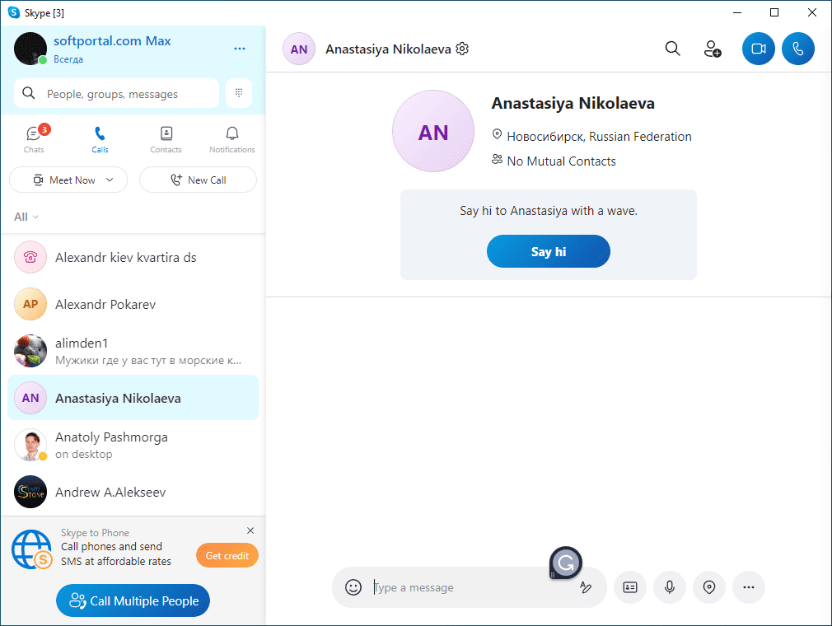Screen dimensions: 832x626
Task: Expand the Meet Now dropdown
Action: coord(110,180)
